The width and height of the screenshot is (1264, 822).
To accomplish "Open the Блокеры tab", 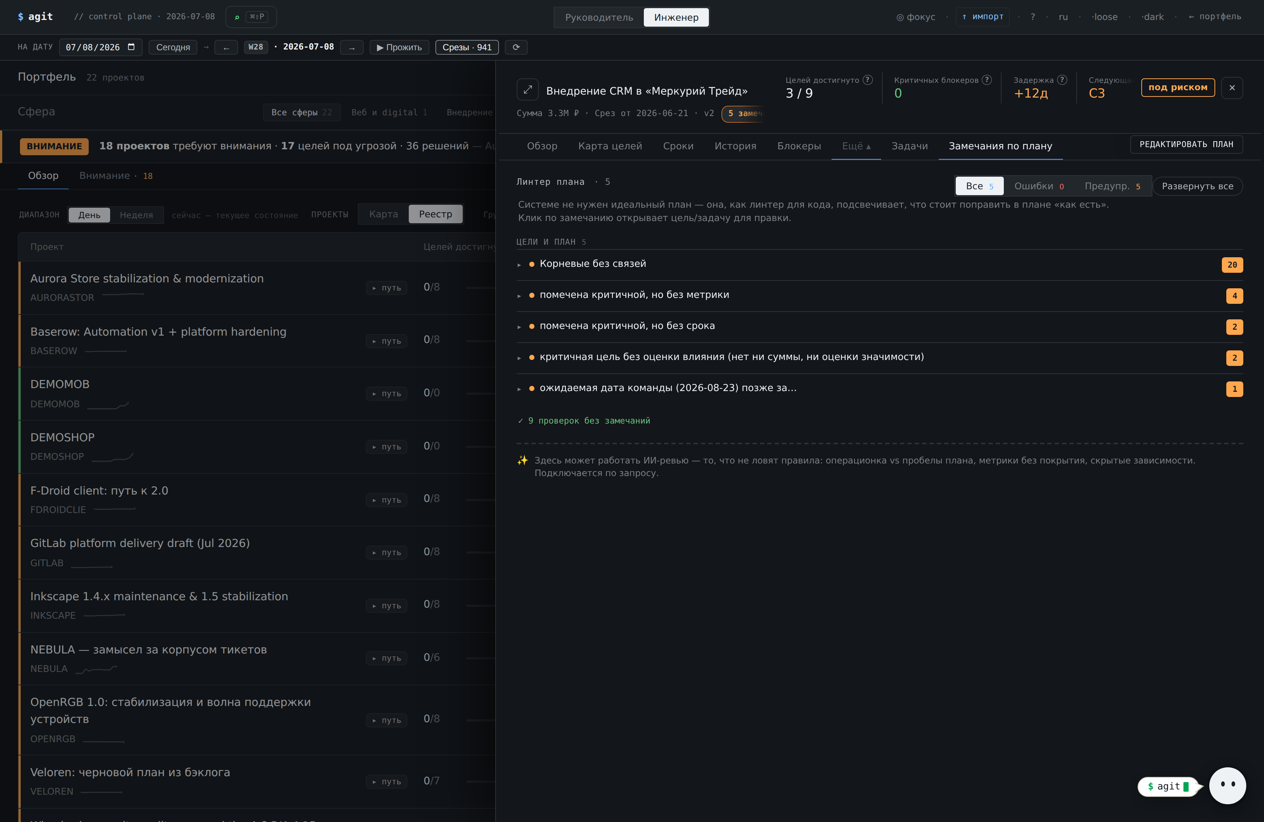I will tap(799, 146).
